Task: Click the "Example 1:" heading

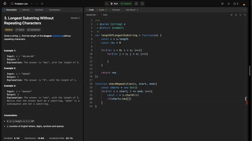Action: [x=10, y=51]
